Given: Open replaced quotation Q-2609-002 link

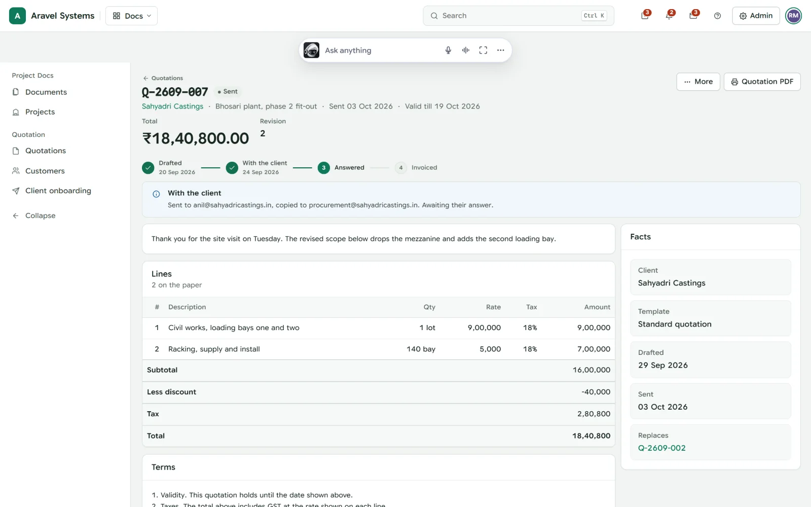Looking at the screenshot, I should click(x=661, y=448).
